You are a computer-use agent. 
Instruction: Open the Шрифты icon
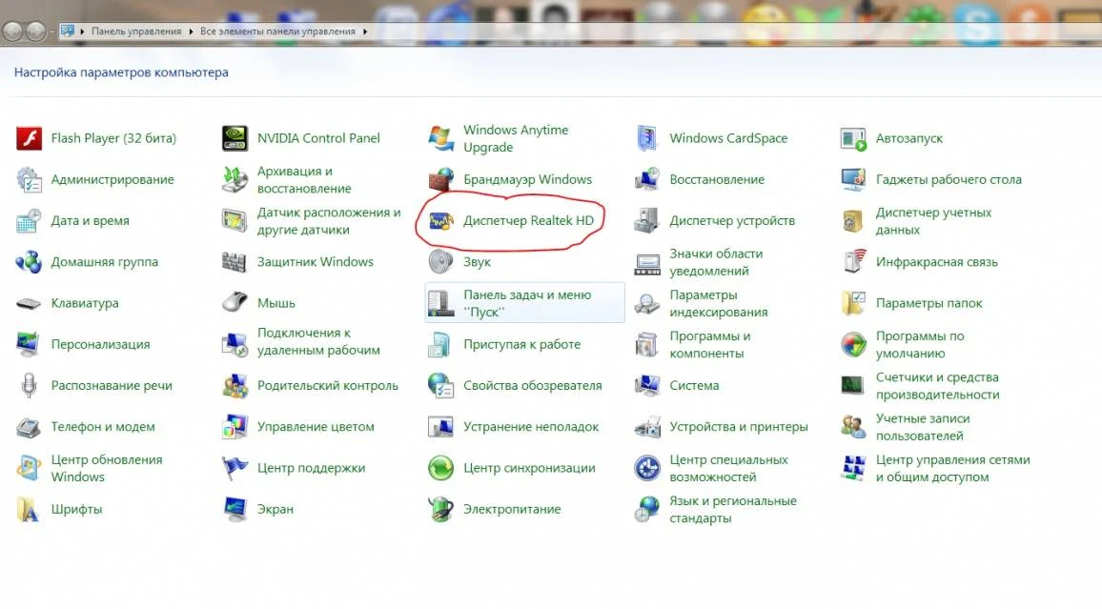(29, 509)
